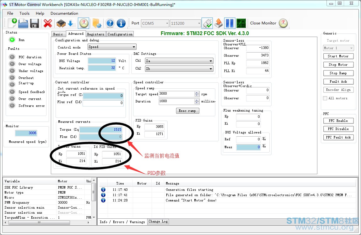Click the Close Monitor gauge icon
The width and height of the screenshot is (361, 235).
283,23
